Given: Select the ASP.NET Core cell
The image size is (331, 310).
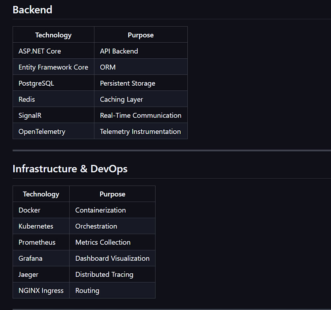Looking at the screenshot, I should (x=53, y=51).
